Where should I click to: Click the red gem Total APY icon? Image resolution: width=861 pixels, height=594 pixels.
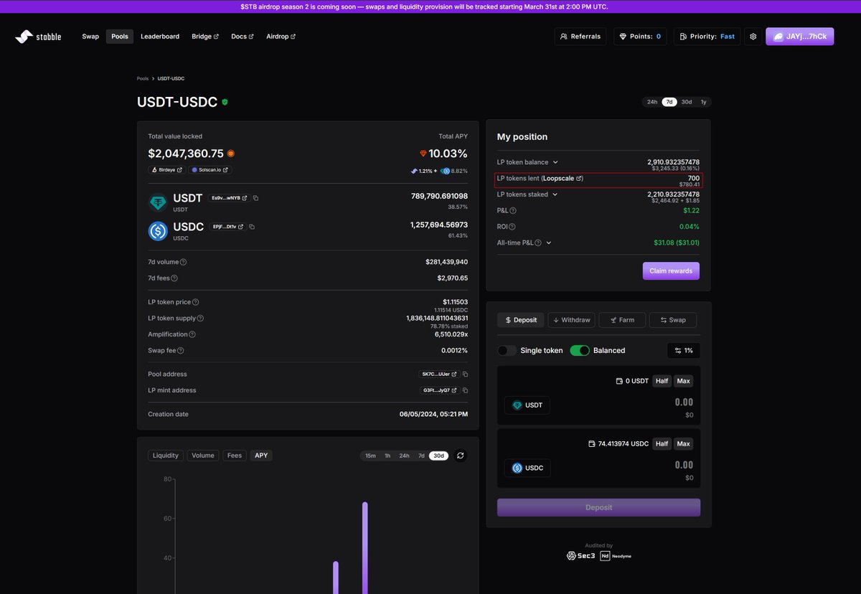click(x=423, y=154)
